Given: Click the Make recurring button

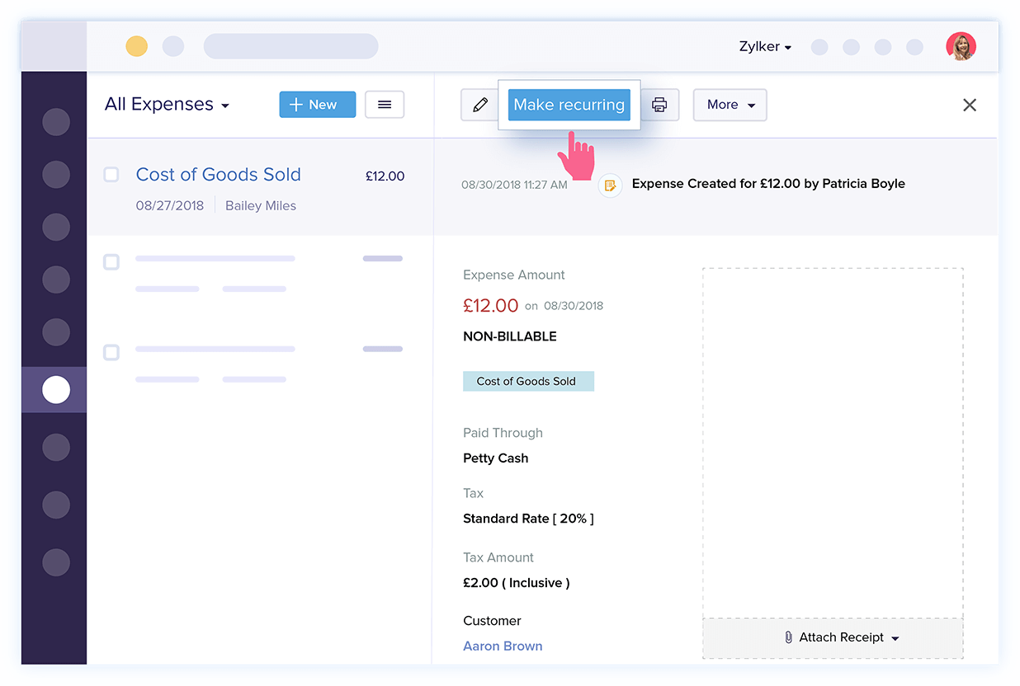Looking at the screenshot, I should pos(569,105).
